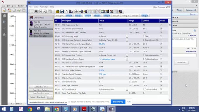Click the Sign tab in Acrobat window

[x=179, y=10]
